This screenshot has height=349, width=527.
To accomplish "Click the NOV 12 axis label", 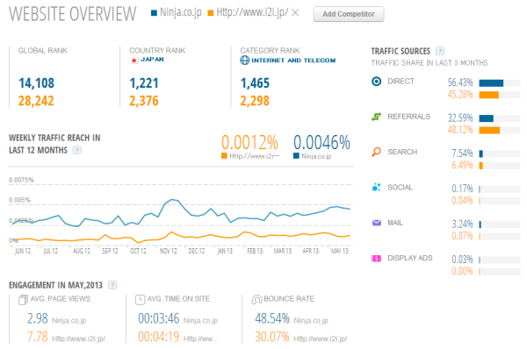I will pyautogui.click(x=169, y=251).
